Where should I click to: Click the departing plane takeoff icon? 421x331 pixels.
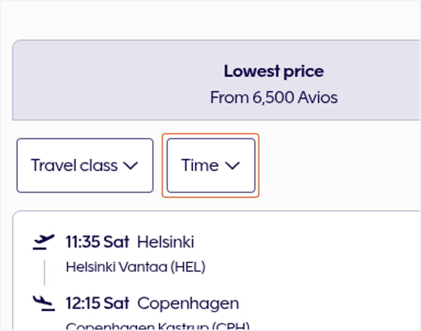[x=44, y=242]
